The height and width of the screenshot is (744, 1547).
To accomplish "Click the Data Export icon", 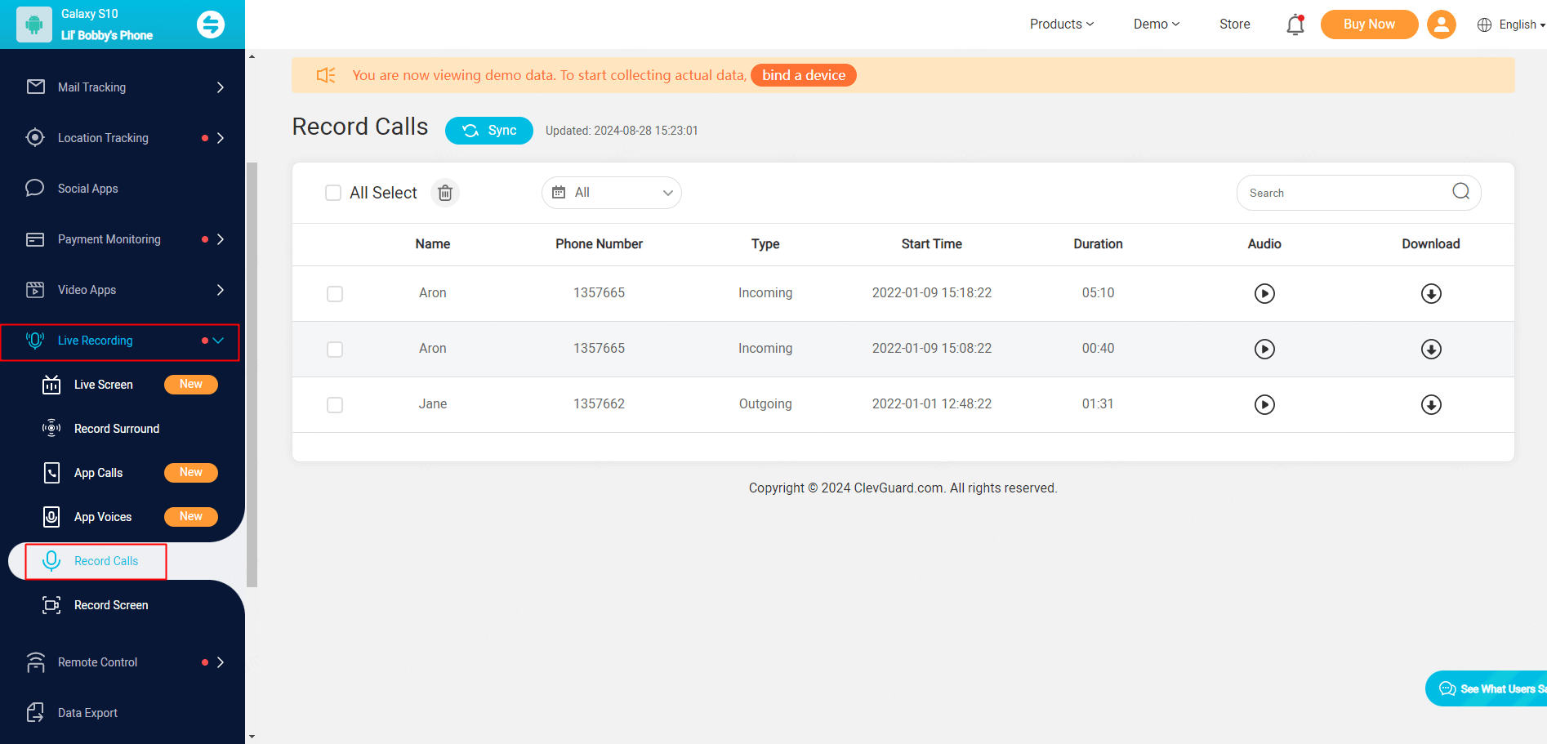I will [35, 712].
